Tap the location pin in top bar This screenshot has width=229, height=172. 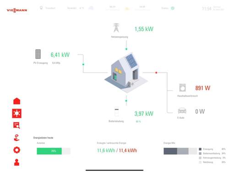41,8
